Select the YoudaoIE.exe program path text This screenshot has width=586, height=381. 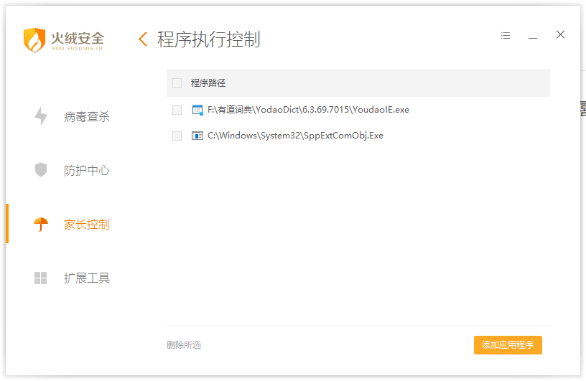[308, 110]
